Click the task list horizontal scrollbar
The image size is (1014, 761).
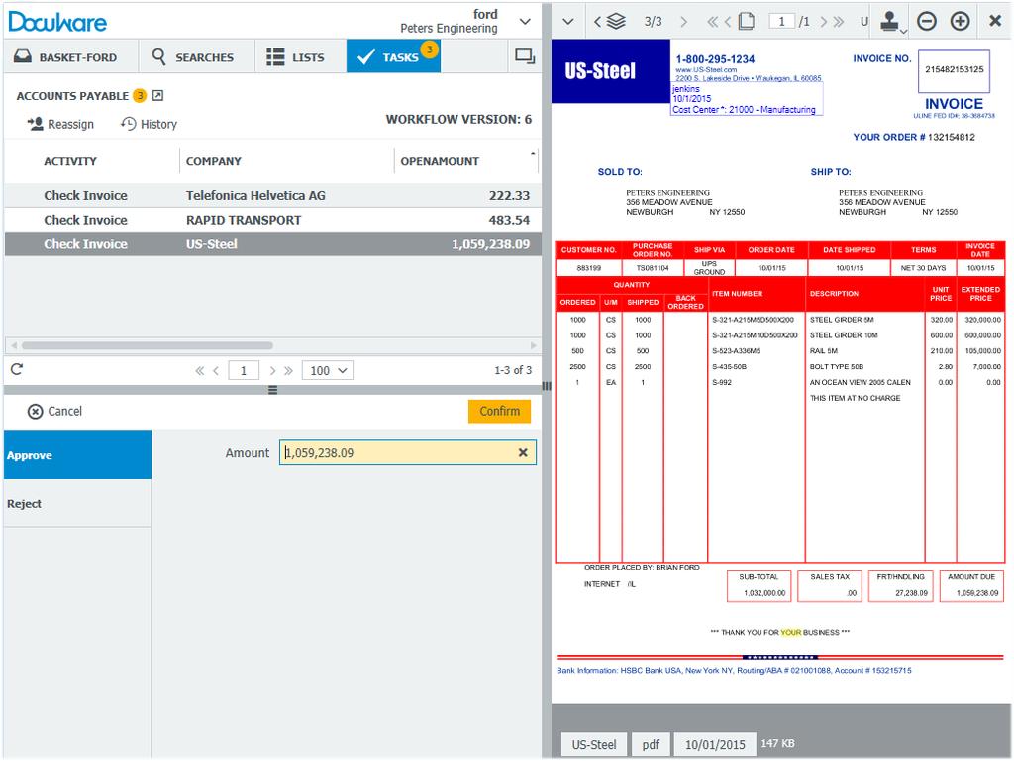[x=148, y=345]
